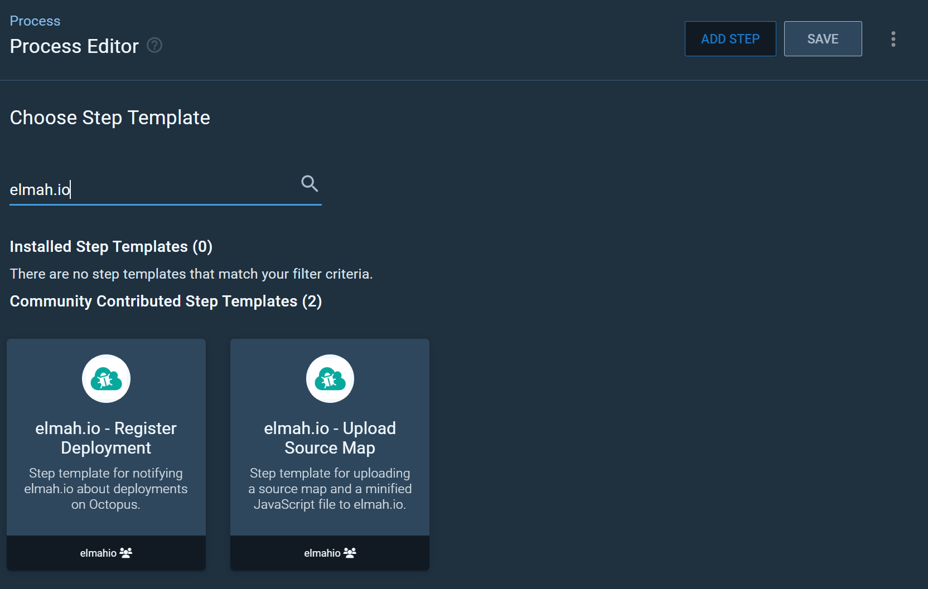Select elmah.io - Register Deployment title
928x589 pixels.
[x=106, y=438]
